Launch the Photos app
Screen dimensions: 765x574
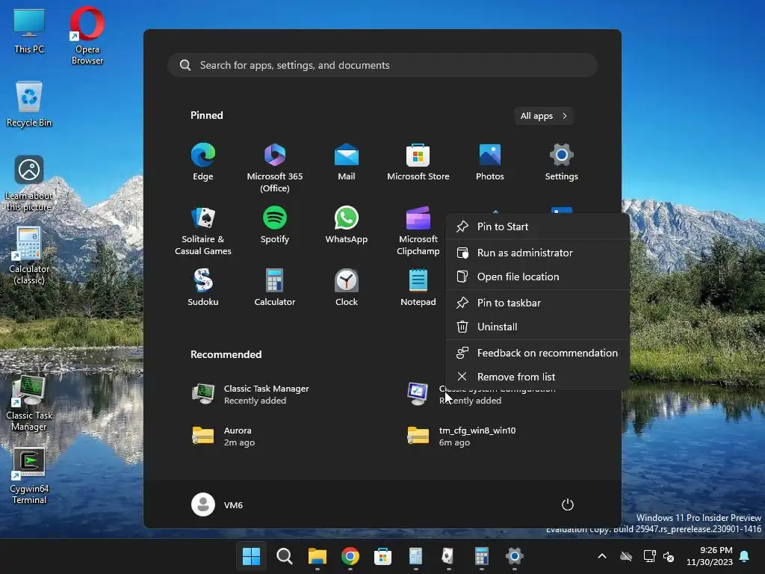pyautogui.click(x=490, y=162)
